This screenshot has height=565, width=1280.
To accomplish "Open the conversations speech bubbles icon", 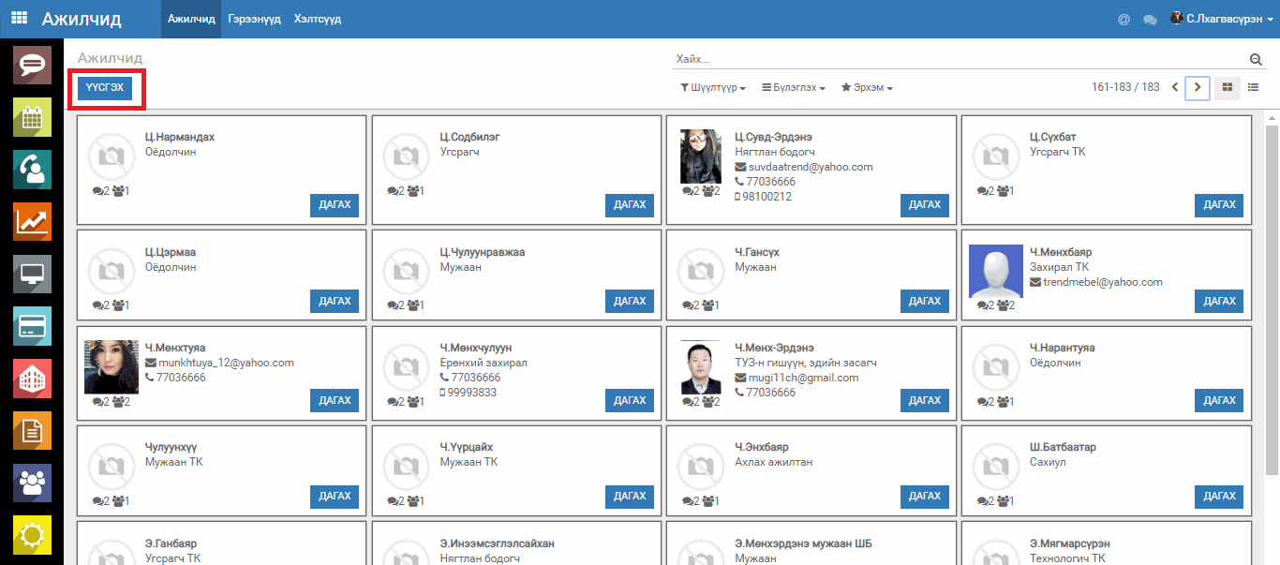I will tap(1150, 19).
